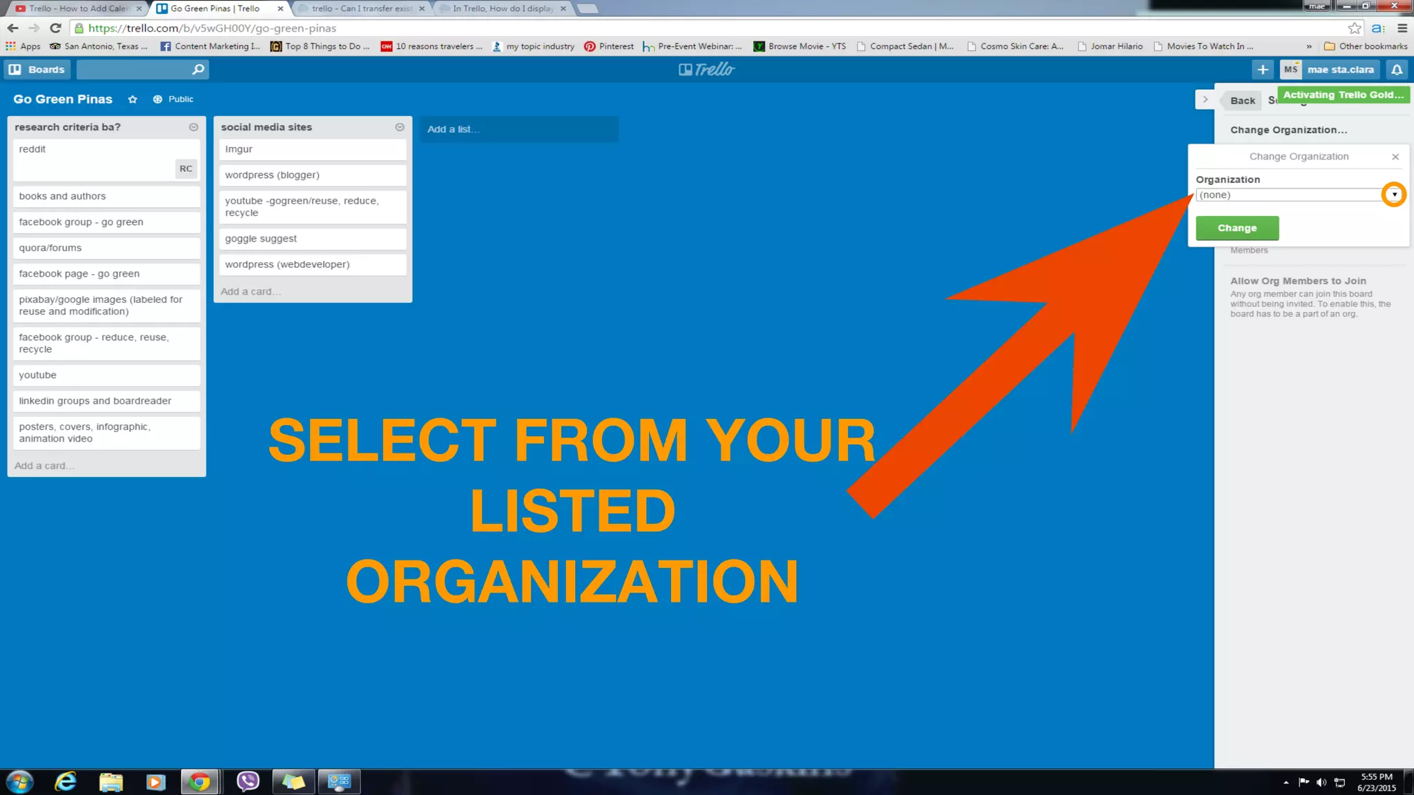This screenshot has width=1414, height=795.
Task: Reload the page with refresh icon
Action: 56,28
